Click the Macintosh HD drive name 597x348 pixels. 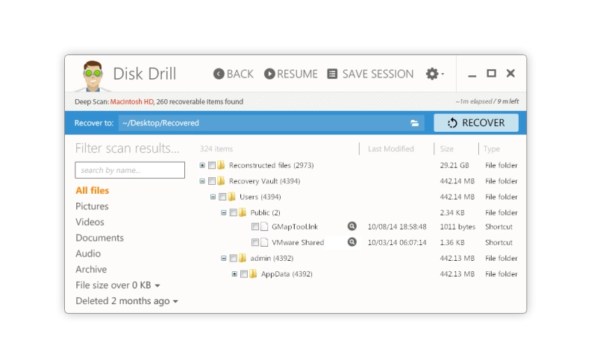[132, 101]
